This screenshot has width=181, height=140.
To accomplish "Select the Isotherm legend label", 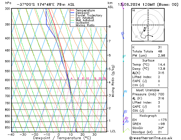I will click(82, 23).
